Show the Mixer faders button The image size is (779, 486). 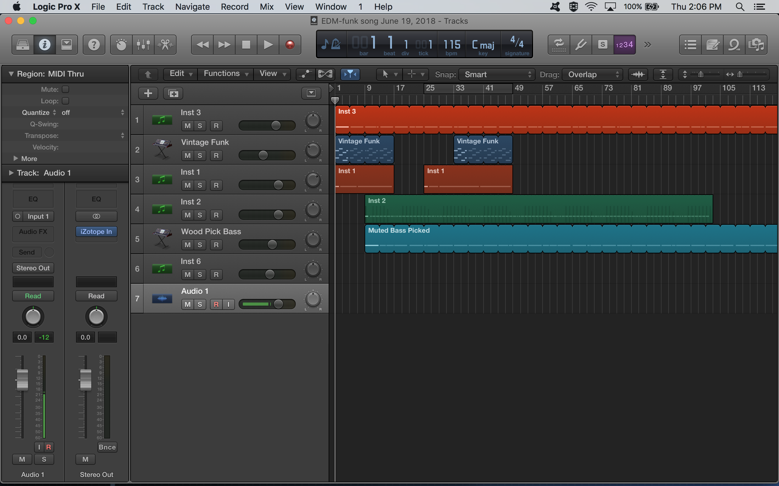point(143,45)
